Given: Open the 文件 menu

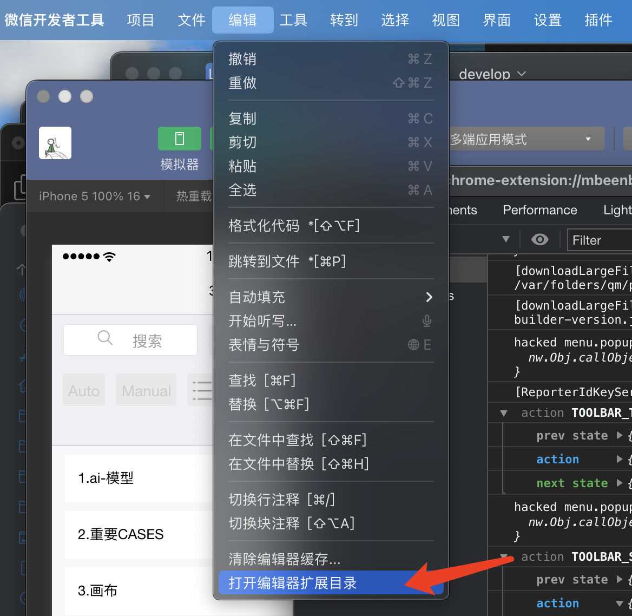Looking at the screenshot, I should click(x=192, y=19).
